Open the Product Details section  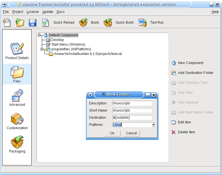click(17, 51)
